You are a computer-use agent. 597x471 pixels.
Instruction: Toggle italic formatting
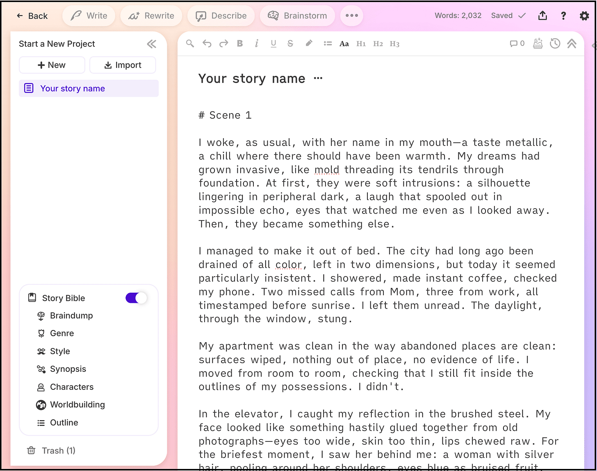tap(257, 43)
